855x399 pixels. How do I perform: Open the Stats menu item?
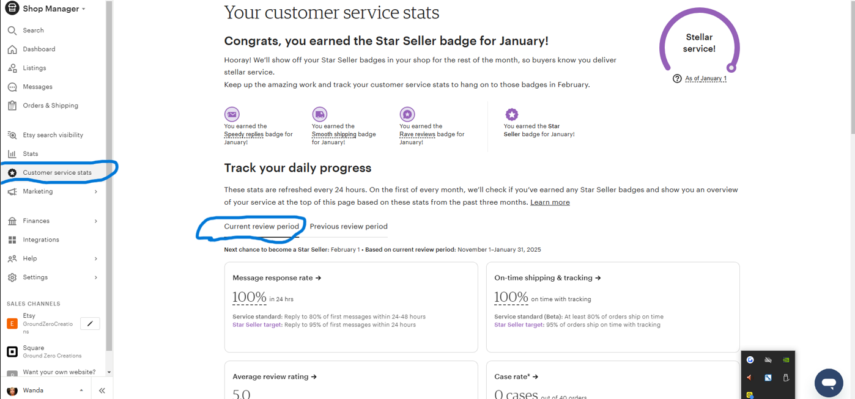(x=31, y=154)
